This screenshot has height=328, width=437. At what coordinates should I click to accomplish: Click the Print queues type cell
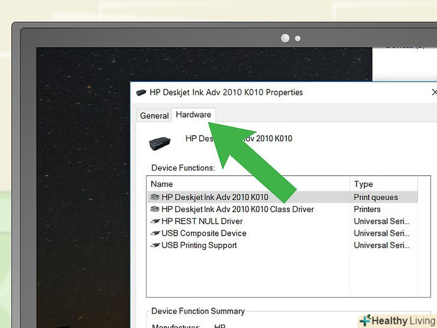pos(376,197)
